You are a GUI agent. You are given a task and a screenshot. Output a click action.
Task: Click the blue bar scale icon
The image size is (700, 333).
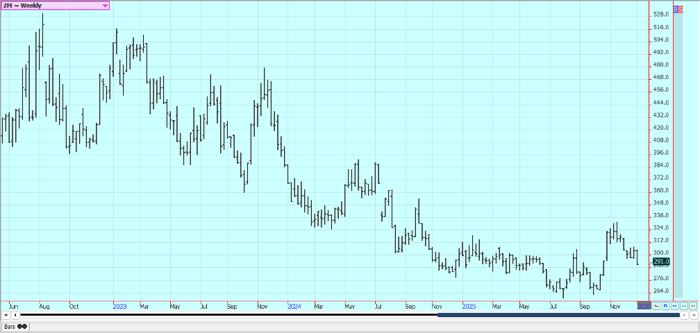point(674,305)
